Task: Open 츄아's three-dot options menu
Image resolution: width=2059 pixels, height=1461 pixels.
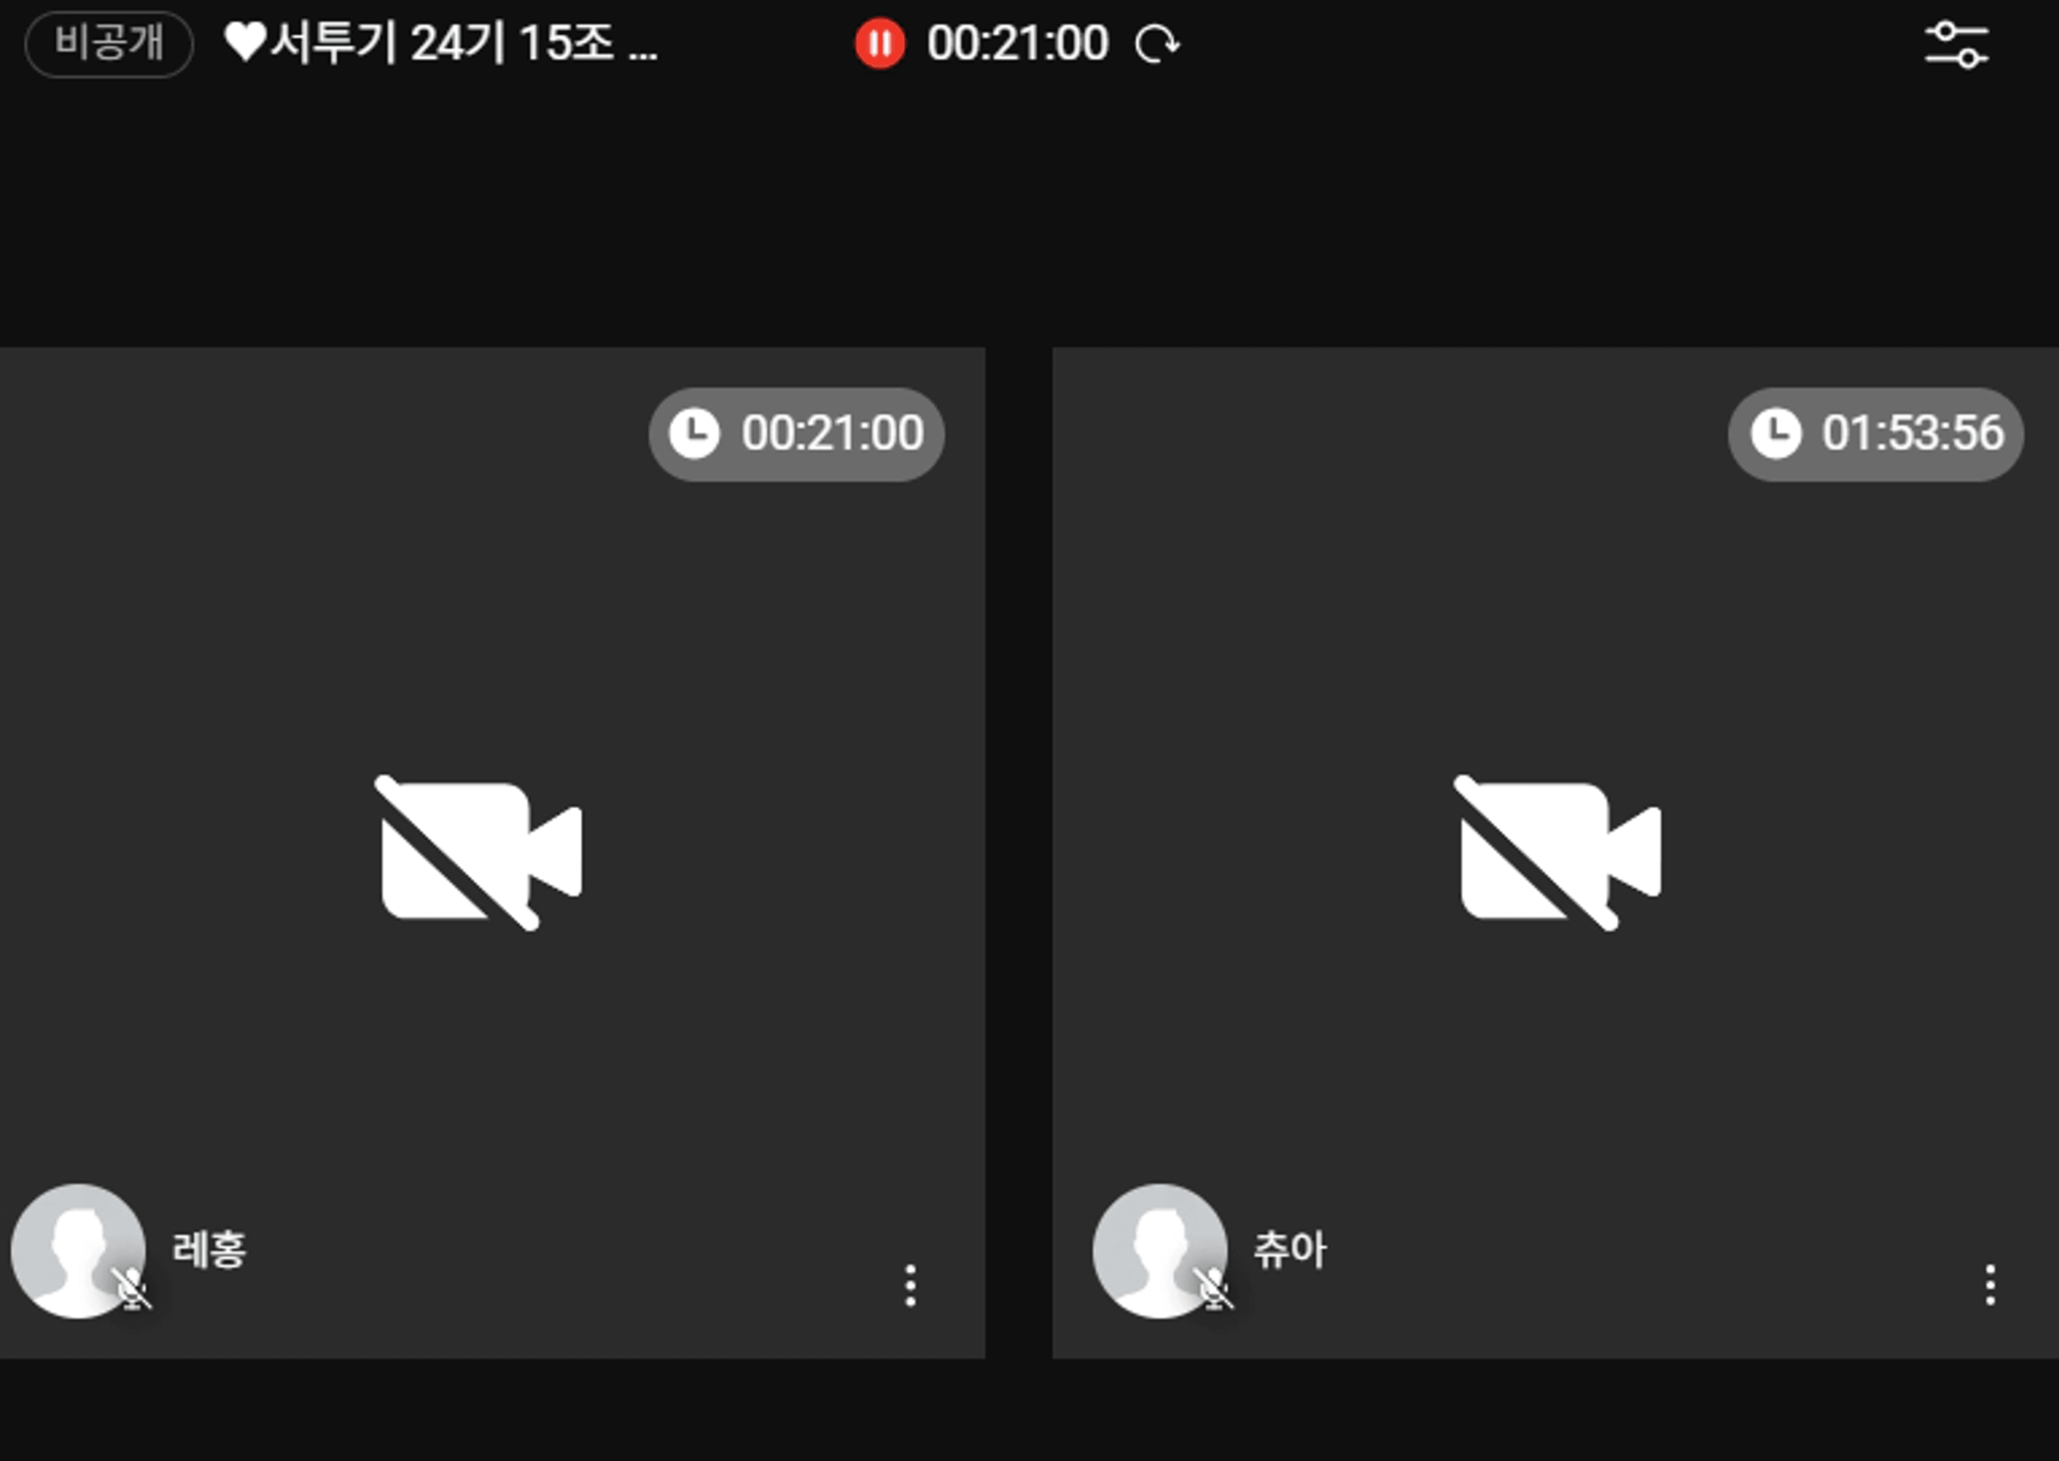Action: tap(1990, 1286)
